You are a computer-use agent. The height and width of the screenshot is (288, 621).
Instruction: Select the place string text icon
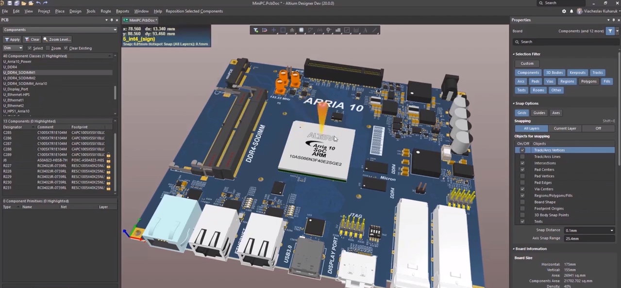[x=365, y=30]
